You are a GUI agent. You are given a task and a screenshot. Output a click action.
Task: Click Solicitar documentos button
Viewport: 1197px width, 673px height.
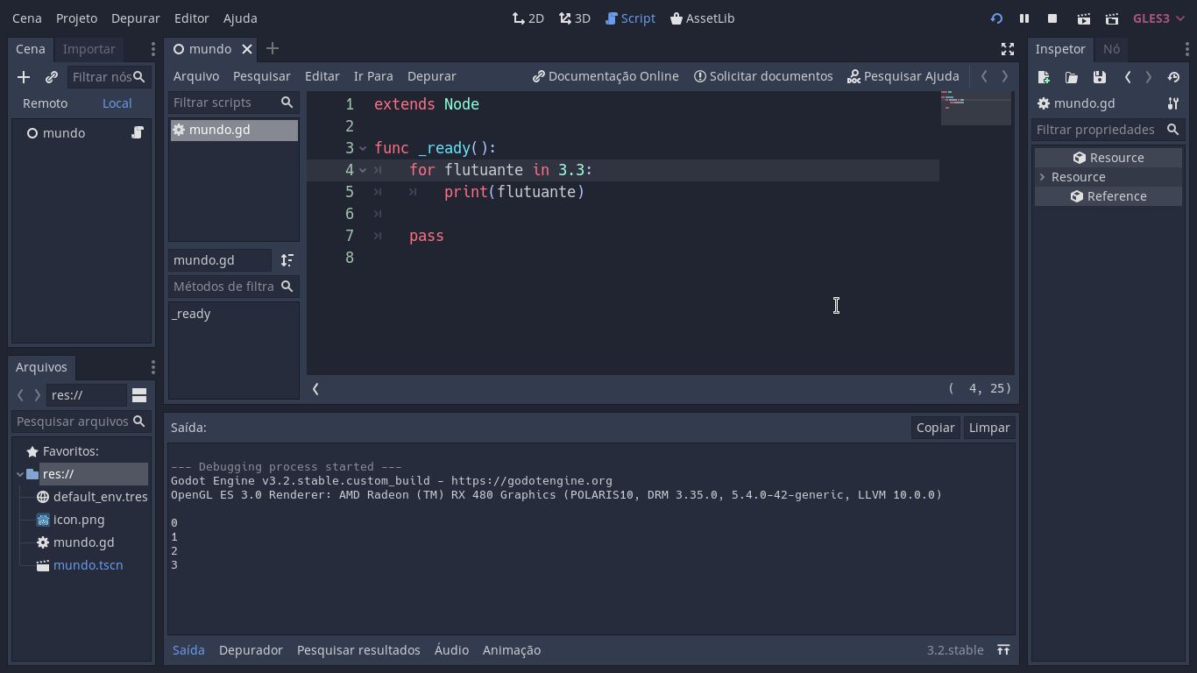(763, 76)
